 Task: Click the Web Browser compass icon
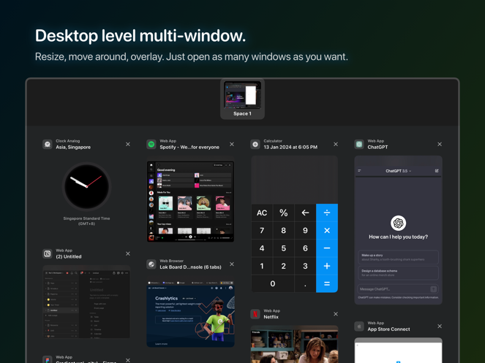pyautogui.click(x=151, y=264)
